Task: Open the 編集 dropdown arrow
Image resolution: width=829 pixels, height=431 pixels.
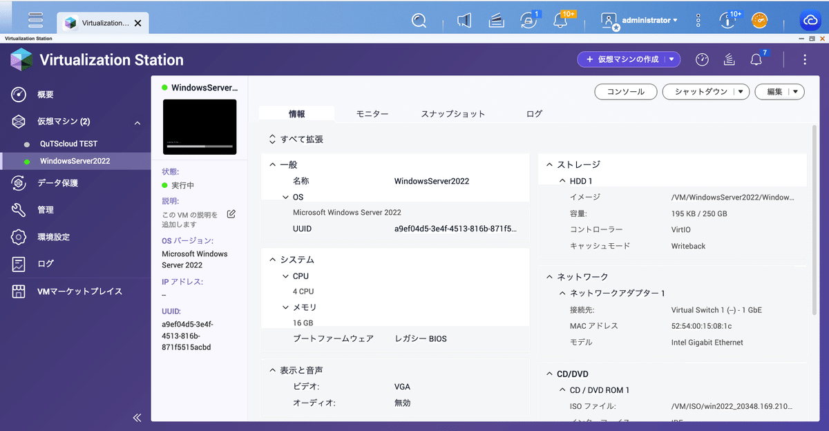Action: [797, 91]
